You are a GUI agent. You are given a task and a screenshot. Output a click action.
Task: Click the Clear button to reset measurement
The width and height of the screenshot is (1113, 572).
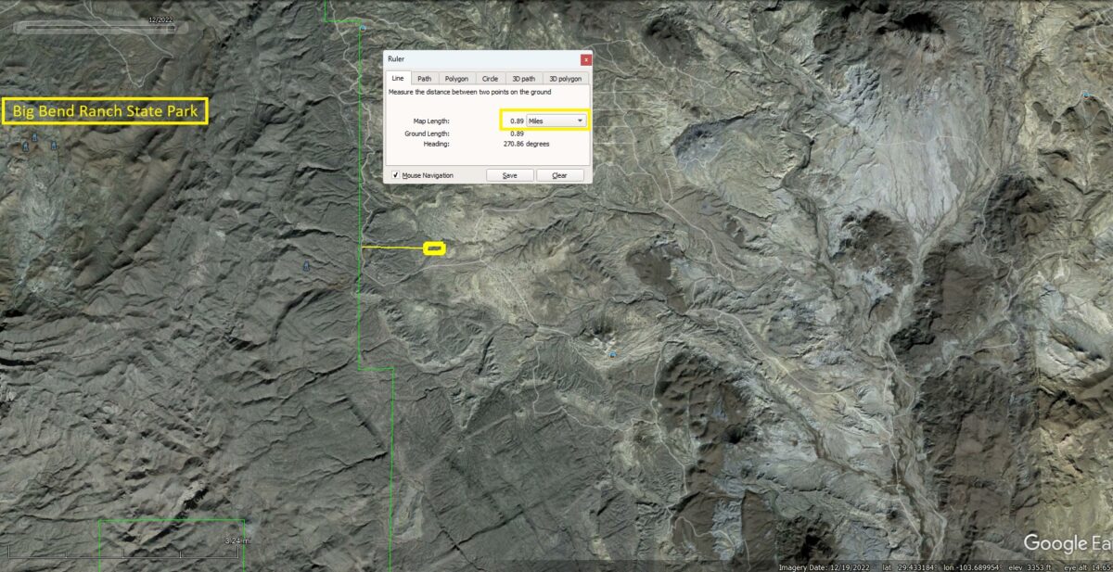[x=559, y=175]
